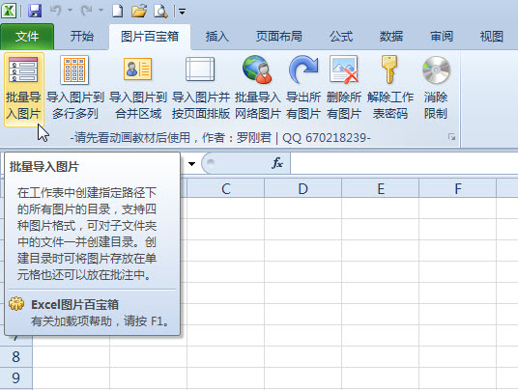Click ribbon group label with QQ 670218239
518x390 pixels.
220,137
